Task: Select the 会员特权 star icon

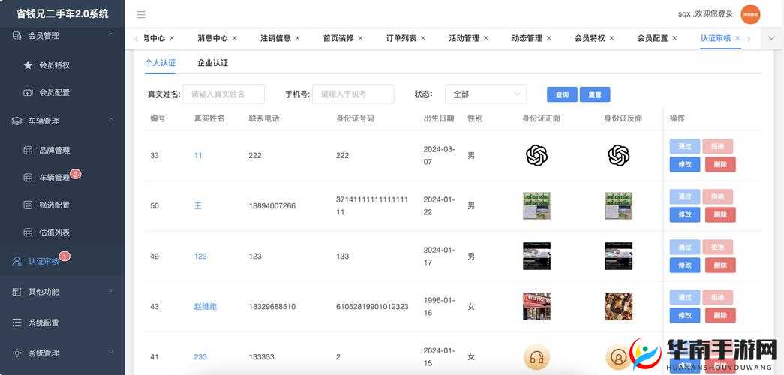Action: point(28,65)
